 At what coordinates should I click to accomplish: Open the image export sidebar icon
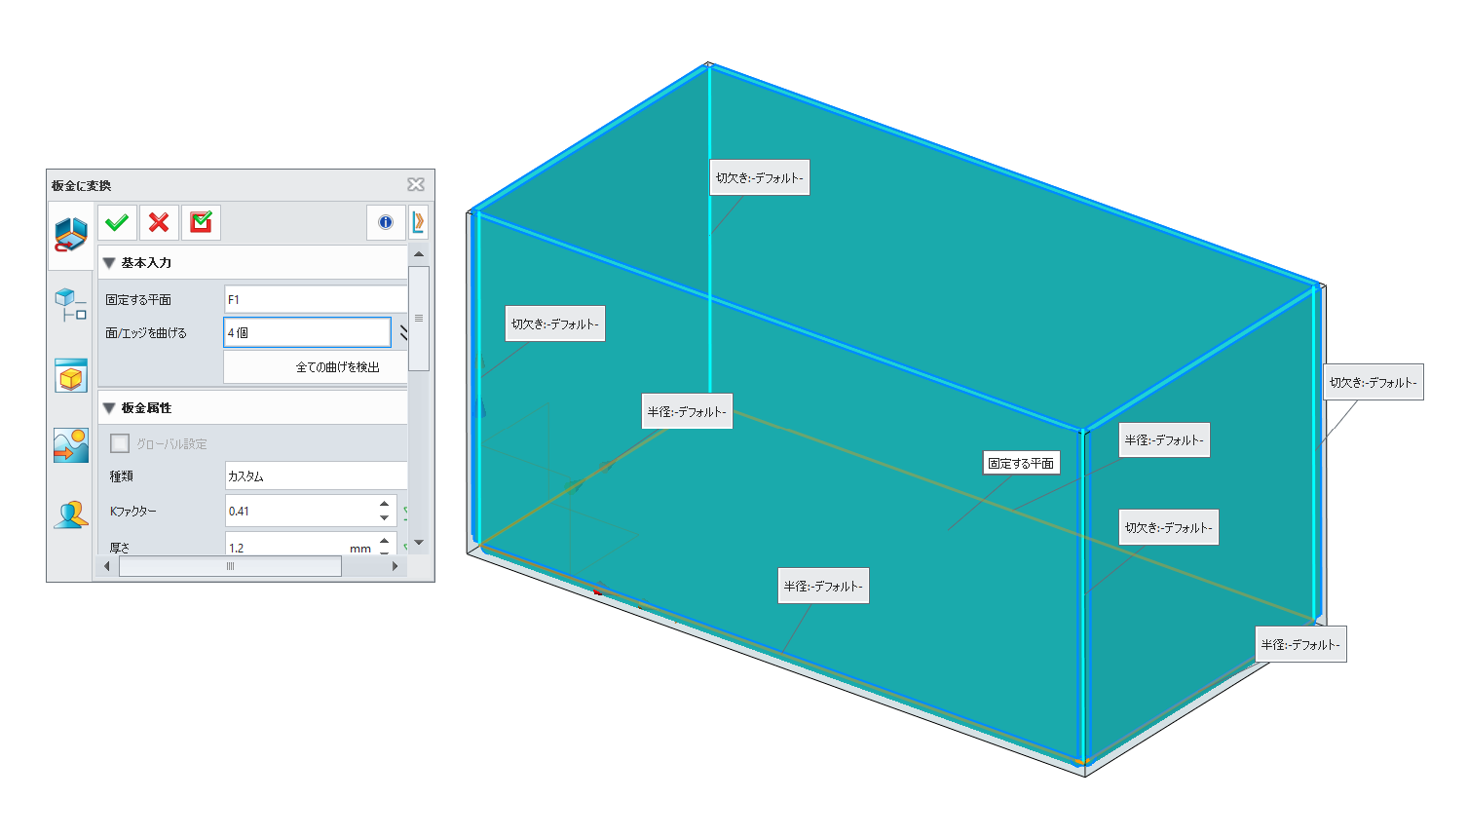tap(70, 445)
